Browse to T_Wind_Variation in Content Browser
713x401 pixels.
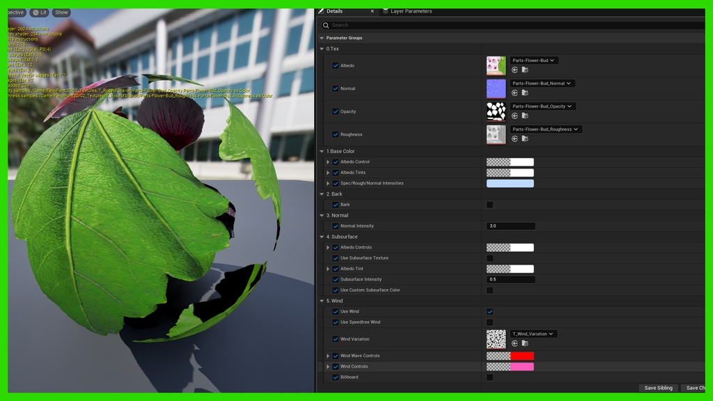[526, 343]
